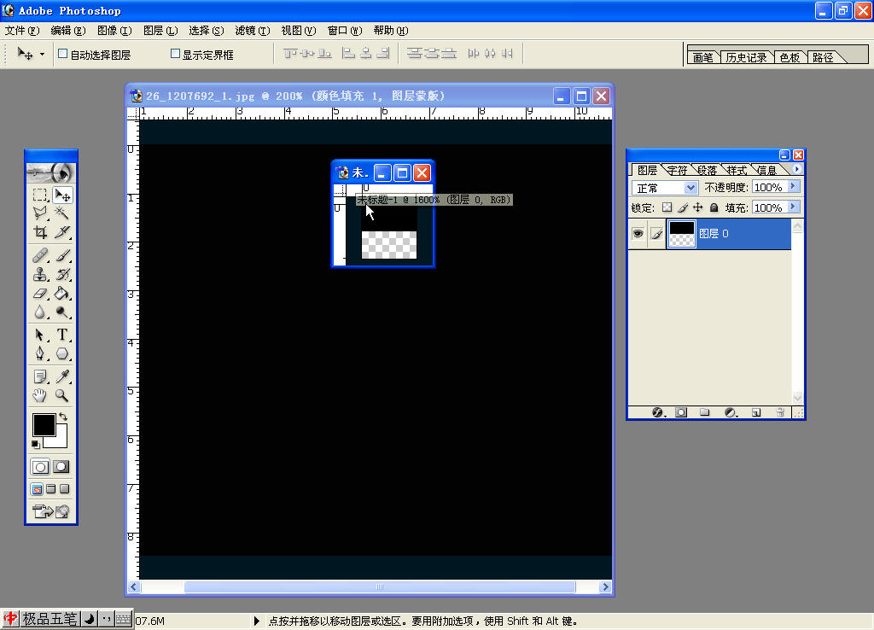874x630 pixels.
Task: Click document horizontal scrollbar right arrow
Action: (605, 586)
